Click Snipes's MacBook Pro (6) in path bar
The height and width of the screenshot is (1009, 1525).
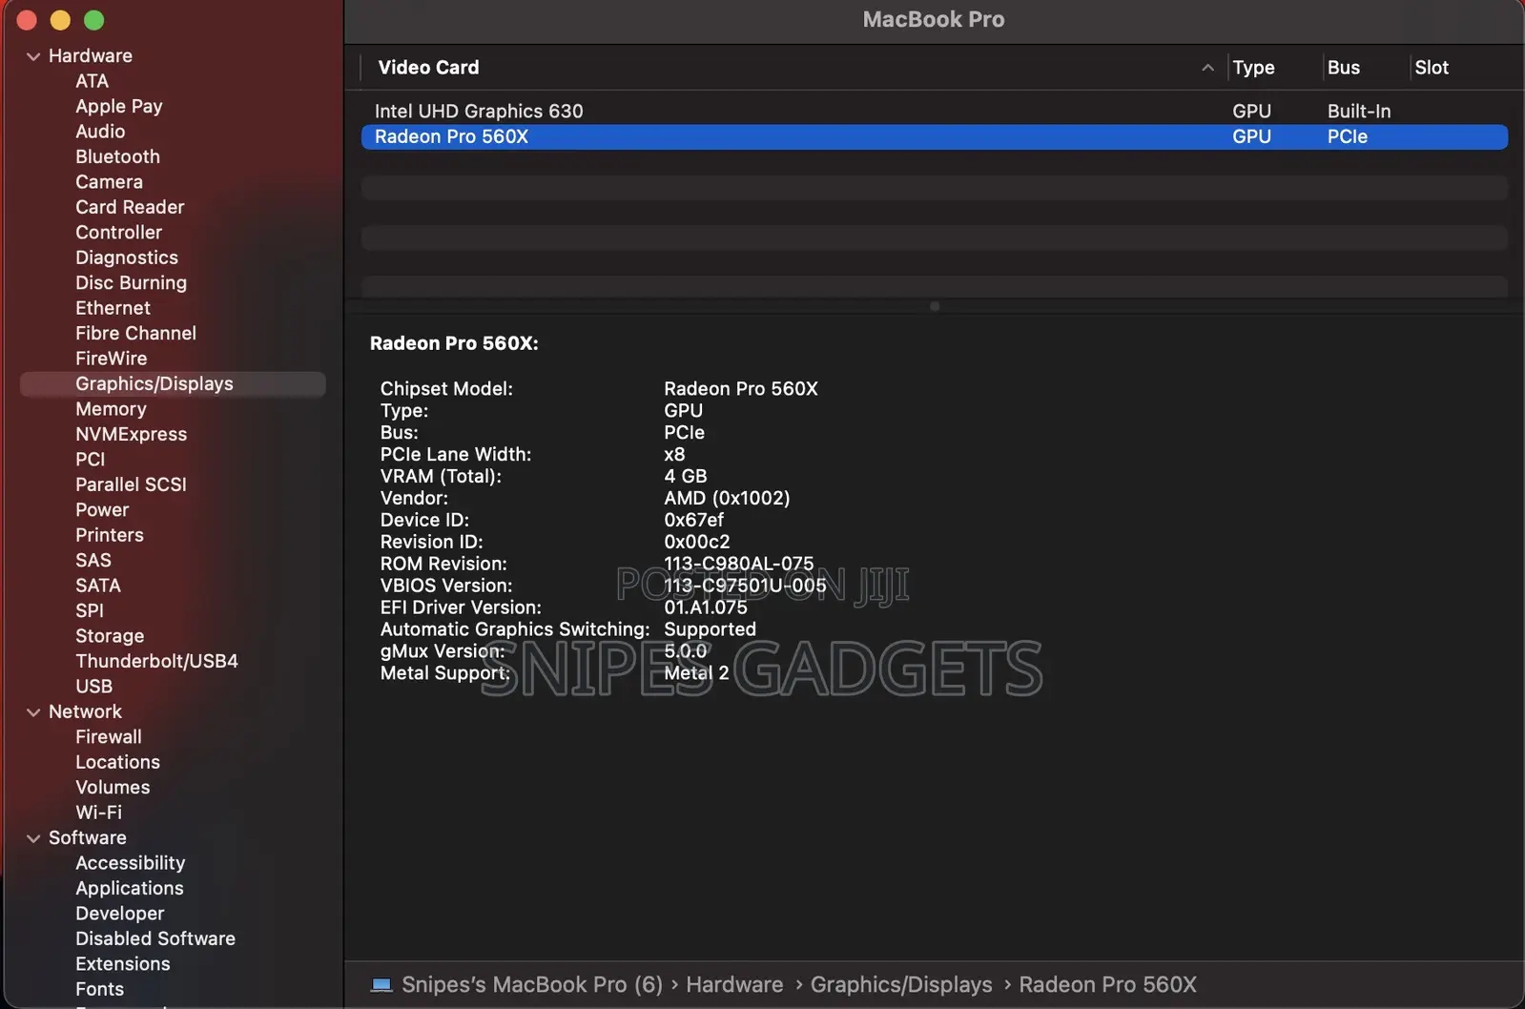531,984
